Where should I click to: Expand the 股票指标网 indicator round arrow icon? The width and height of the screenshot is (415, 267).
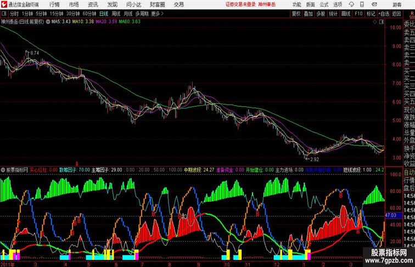pyautogui.click(x=3, y=170)
